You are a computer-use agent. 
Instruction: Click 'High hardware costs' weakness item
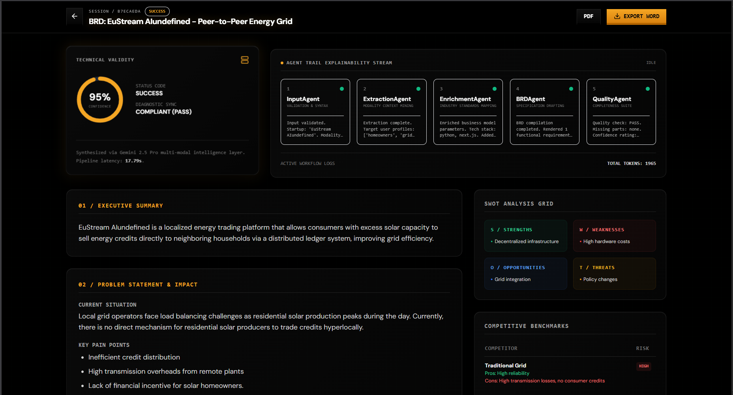[x=606, y=241]
